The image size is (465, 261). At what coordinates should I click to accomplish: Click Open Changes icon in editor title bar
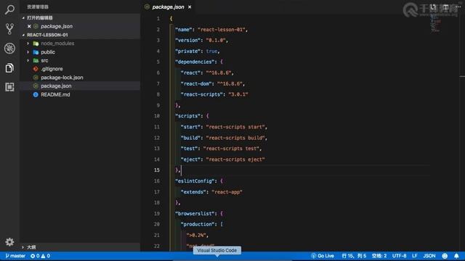pos(433,7)
